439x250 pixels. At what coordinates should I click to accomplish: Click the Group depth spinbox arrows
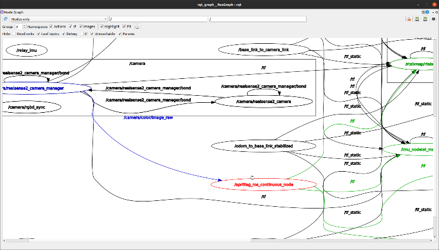pyautogui.click(x=23, y=26)
